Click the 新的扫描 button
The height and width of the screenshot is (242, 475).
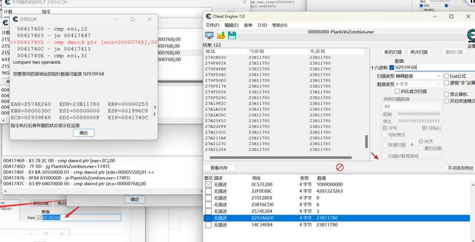[x=393, y=52]
